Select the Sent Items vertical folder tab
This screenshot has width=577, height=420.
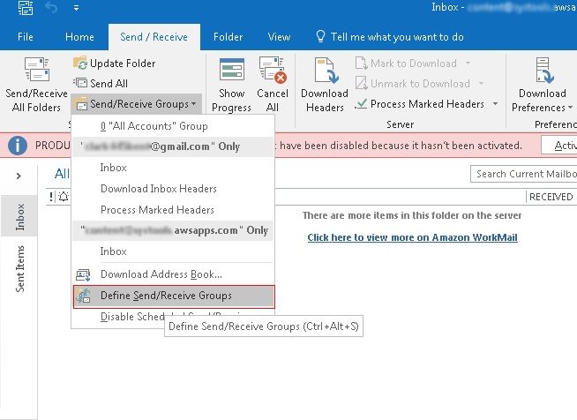click(x=19, y=269)
